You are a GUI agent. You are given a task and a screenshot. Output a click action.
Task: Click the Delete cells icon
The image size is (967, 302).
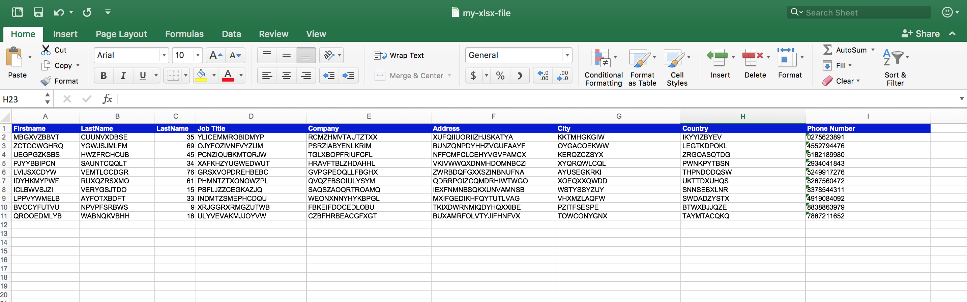click(753, 57)
